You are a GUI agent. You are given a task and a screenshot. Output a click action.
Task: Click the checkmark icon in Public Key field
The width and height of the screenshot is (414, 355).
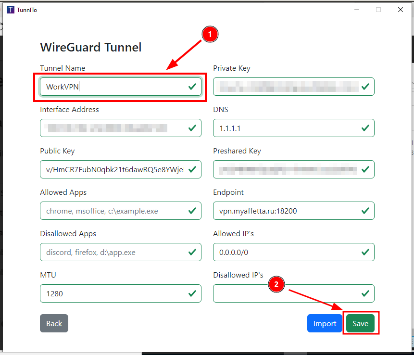click(x=192, y=169)
